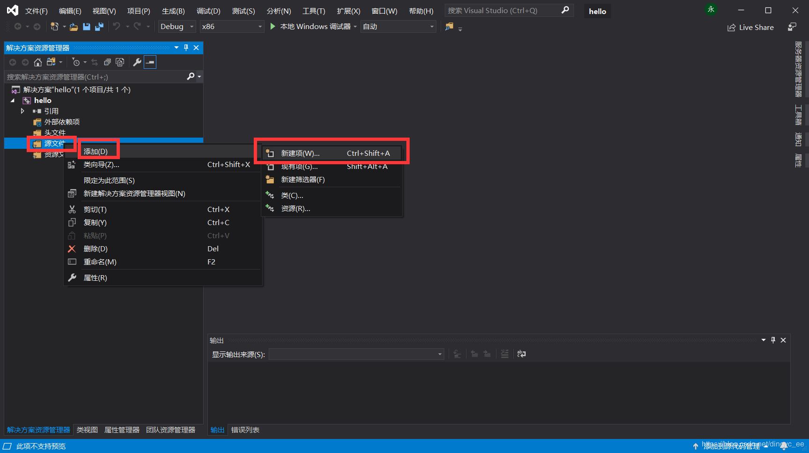Open the x86 platform dropdown
The height and width of the screenshot is (453, 809).
(x=232, y=27)
